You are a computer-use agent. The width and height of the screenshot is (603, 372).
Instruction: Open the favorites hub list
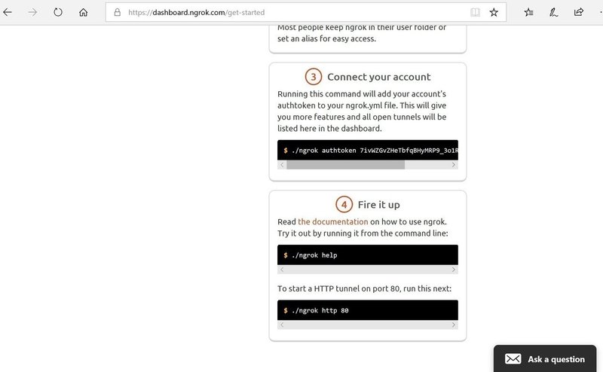coord(529,12)
